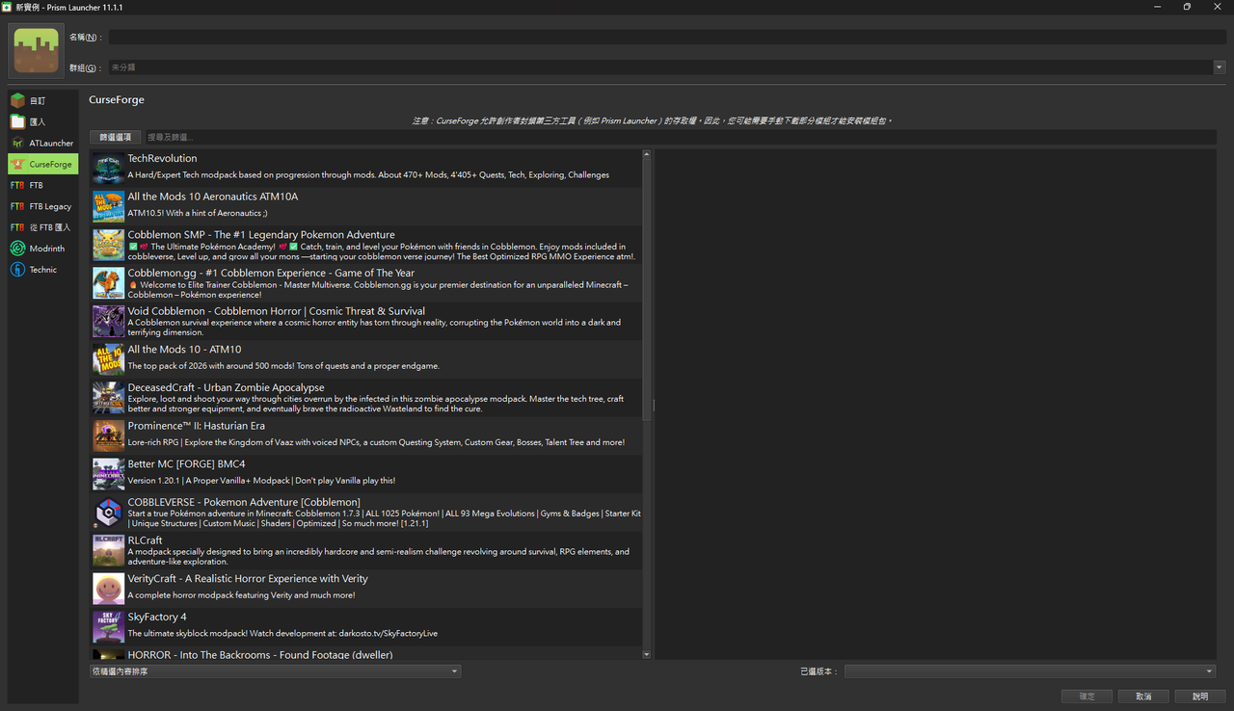
Task: Select the All the Mods 10 Aeronautics ATM10A thumbnail
Action: pos(108,207)
